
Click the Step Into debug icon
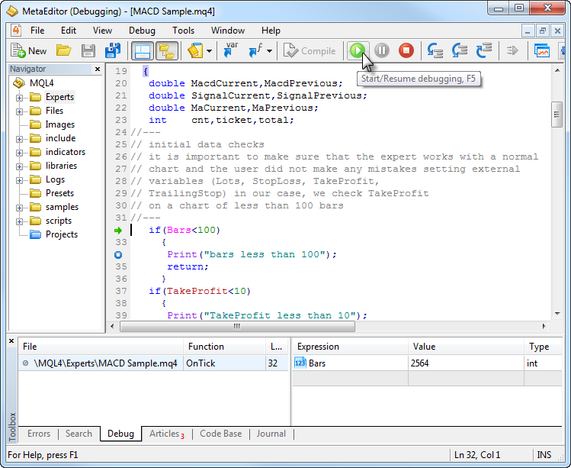[435, 51]
